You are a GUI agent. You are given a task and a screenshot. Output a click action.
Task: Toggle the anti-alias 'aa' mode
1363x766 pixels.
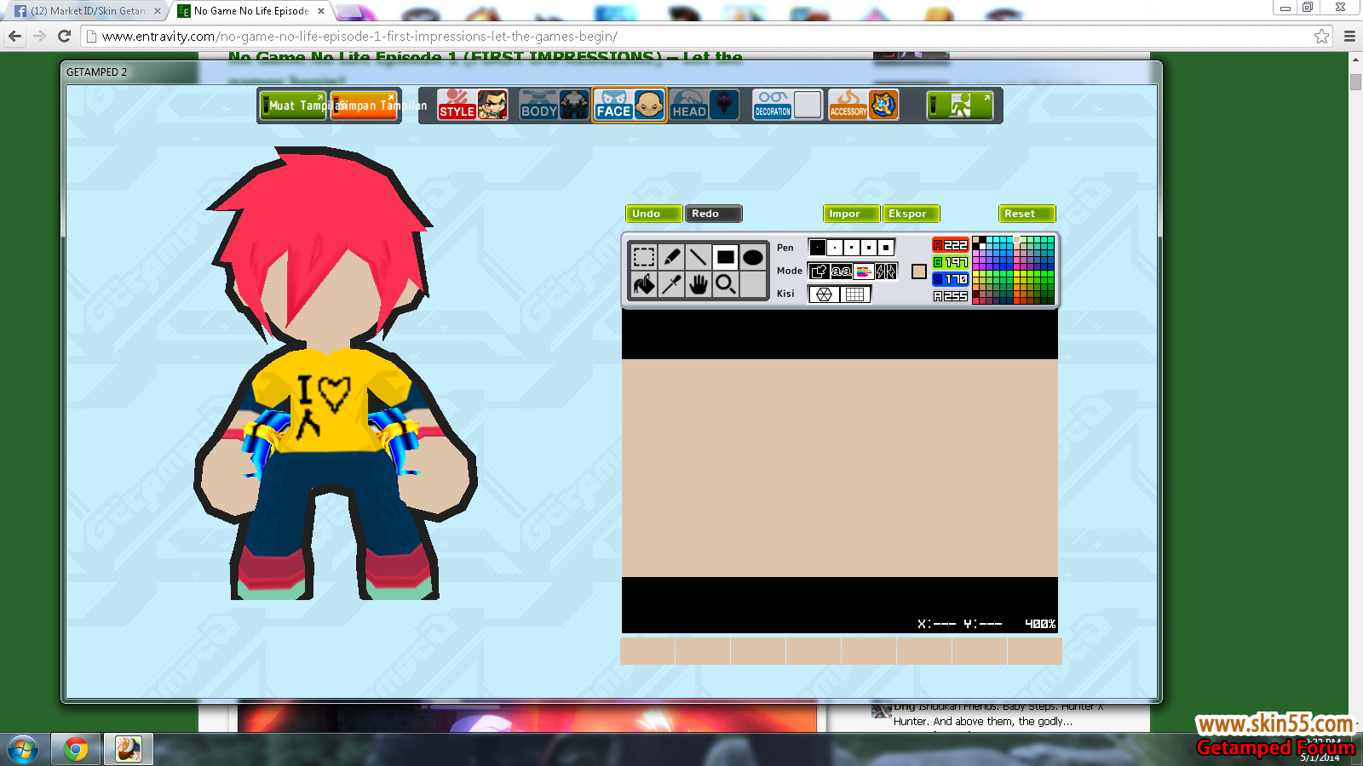(x=842, y=271)
